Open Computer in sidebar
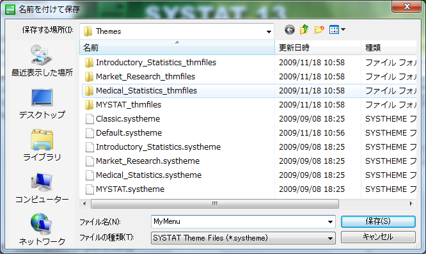This screenshot has width=426, height=254. 42,188
